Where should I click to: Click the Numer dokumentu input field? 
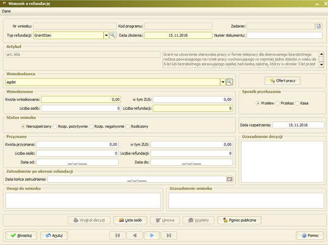pyautogui.click(x=285, y=35)
